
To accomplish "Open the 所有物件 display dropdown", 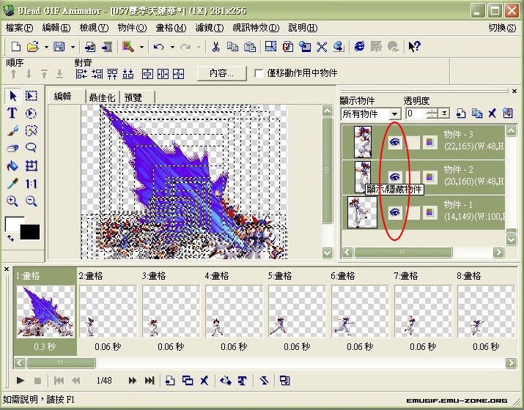I will [x=395, y=114].
